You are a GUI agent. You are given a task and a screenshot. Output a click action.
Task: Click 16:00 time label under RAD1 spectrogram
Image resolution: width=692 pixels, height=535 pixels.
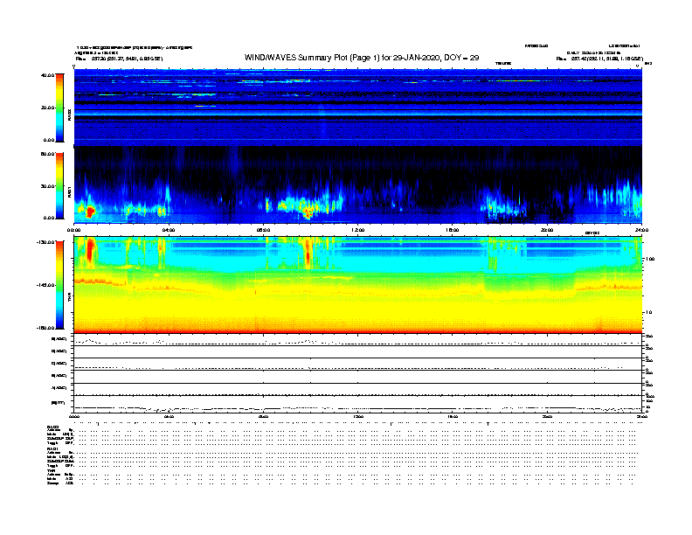[x=453, y=230]
